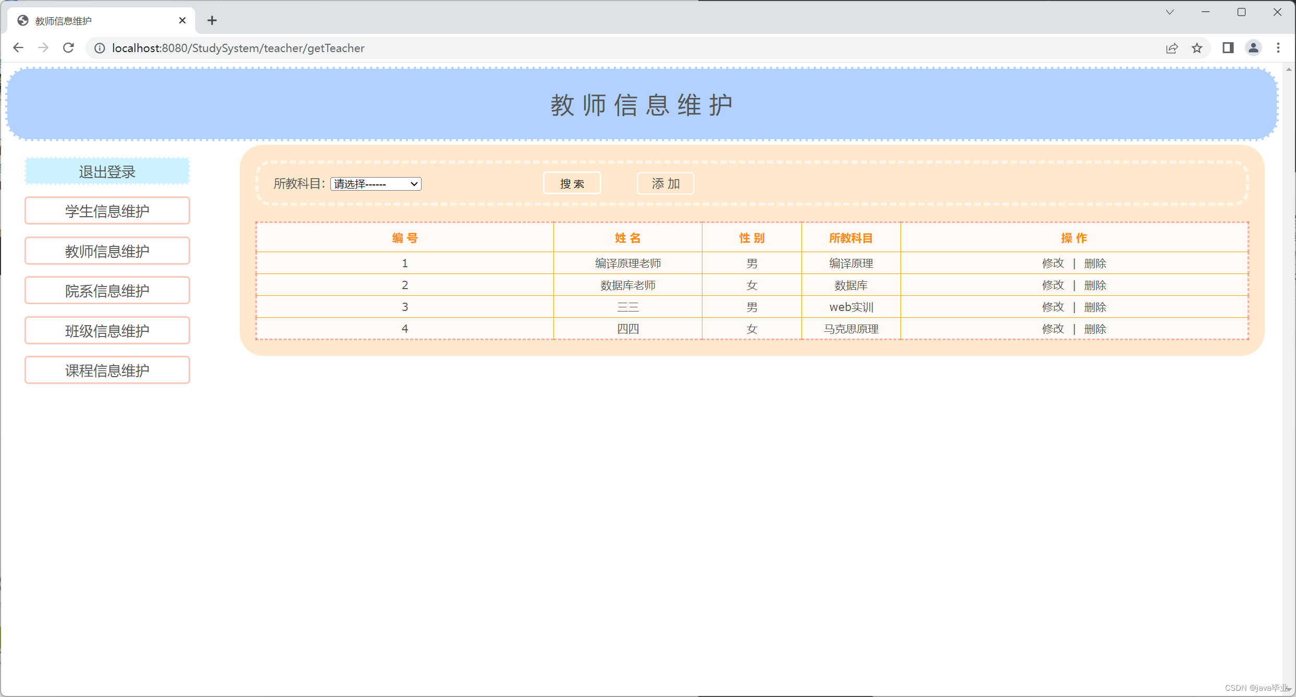Open Chrome's three-dot menu
1296x697 pixels.
(1278, 48)
